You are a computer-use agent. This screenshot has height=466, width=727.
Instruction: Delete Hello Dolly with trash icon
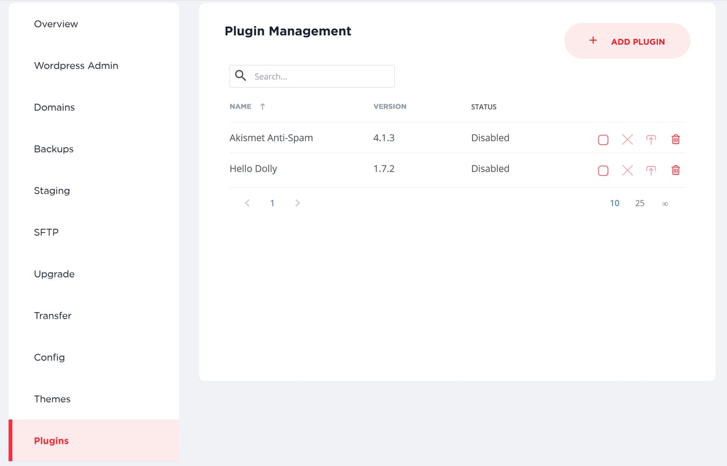click(x=676, y=170)
